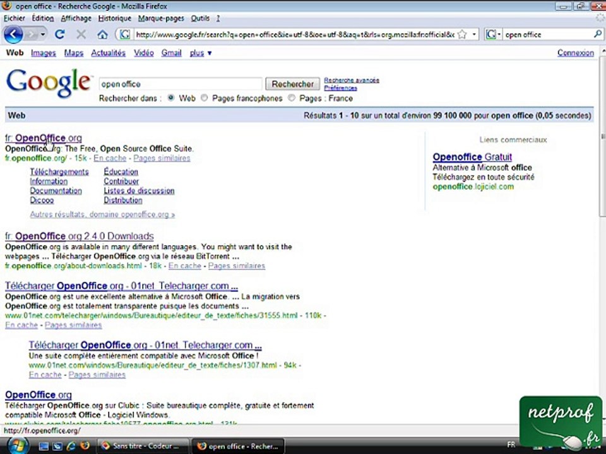Image resolution: width=606 pixels, height=454 pixels.
Task: Open the non-indented Télécharger OpenOffice.org 01net result (31555.html)
Action: coord(121,286)
